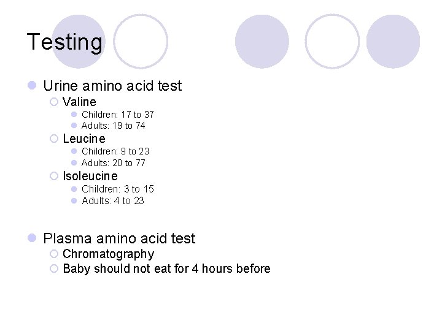
Task: Click the "Chromatography" sub-bullet text
Action: pyautogui.click(x=108, y=254)
